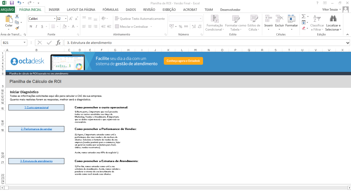Click the AutoSum sigma icon
Viewport: 351px width, 191px height.
click(304, 16)
